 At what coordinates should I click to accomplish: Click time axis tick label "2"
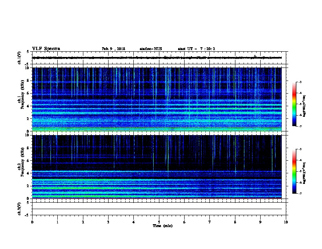pos(83,222)
